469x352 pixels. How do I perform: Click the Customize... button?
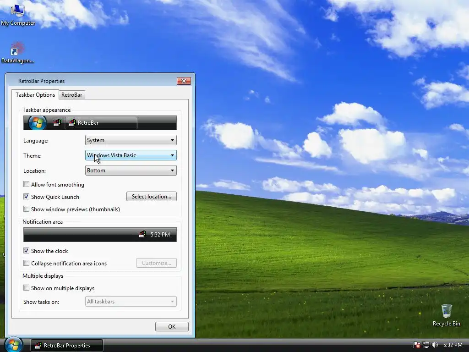click(x=156, y=263)
